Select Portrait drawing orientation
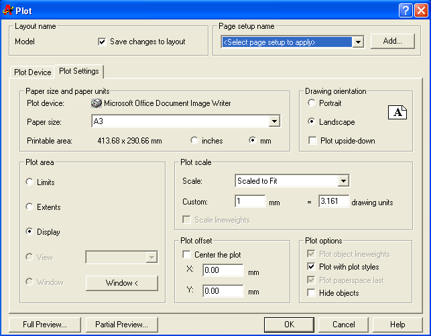This screenshot has height=336, width=431. click(x=312, y=103)
